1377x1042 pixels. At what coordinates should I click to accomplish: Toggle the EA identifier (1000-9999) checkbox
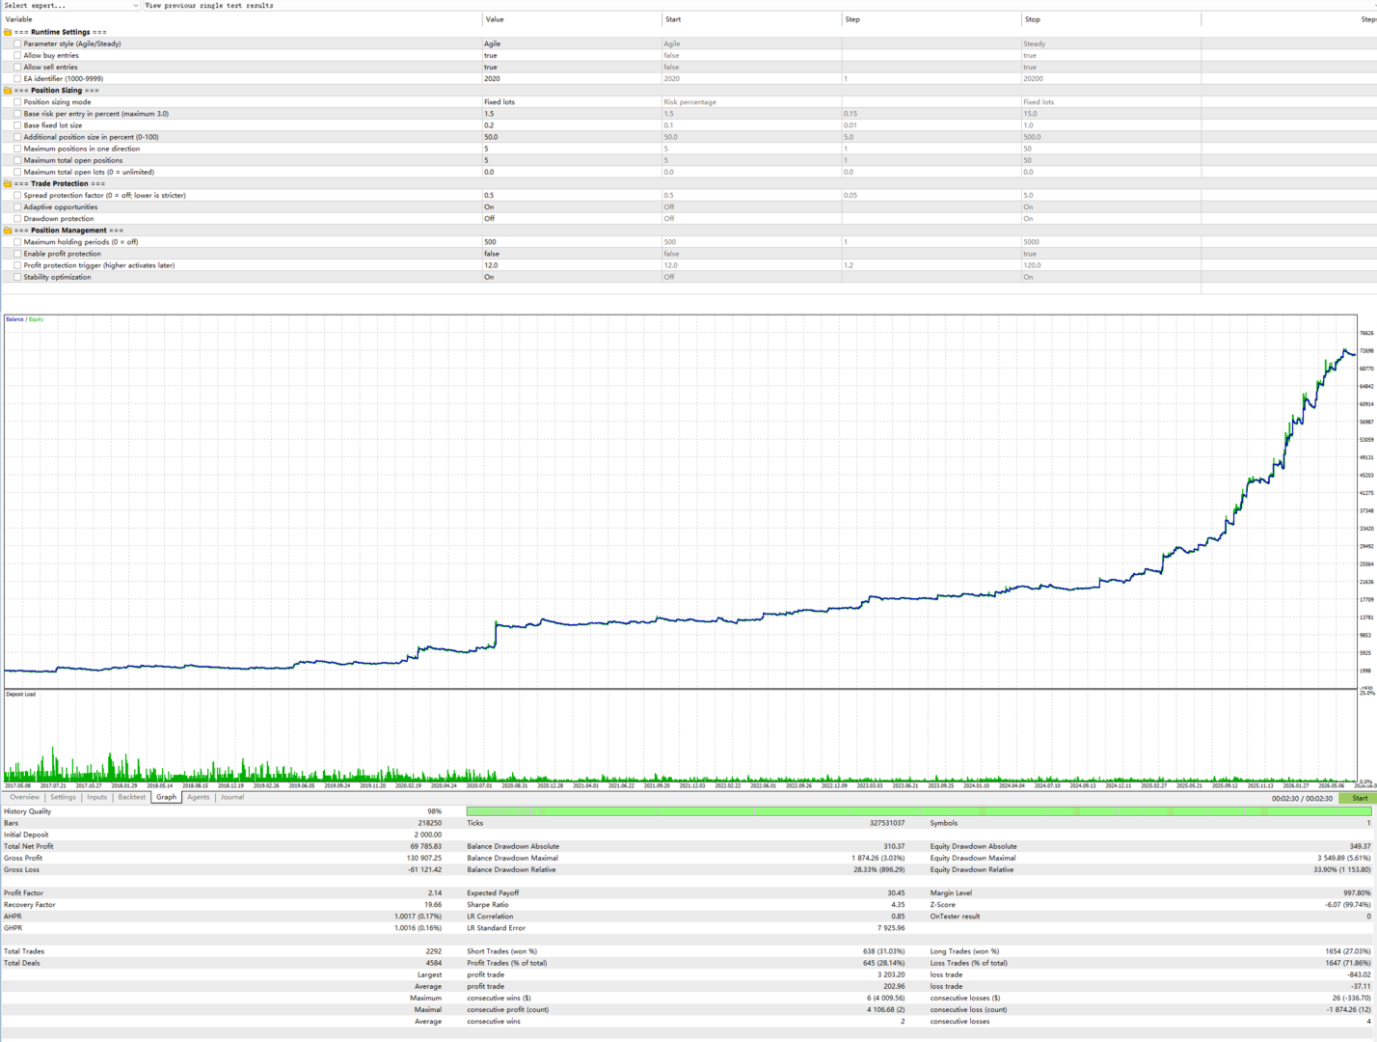17,78
